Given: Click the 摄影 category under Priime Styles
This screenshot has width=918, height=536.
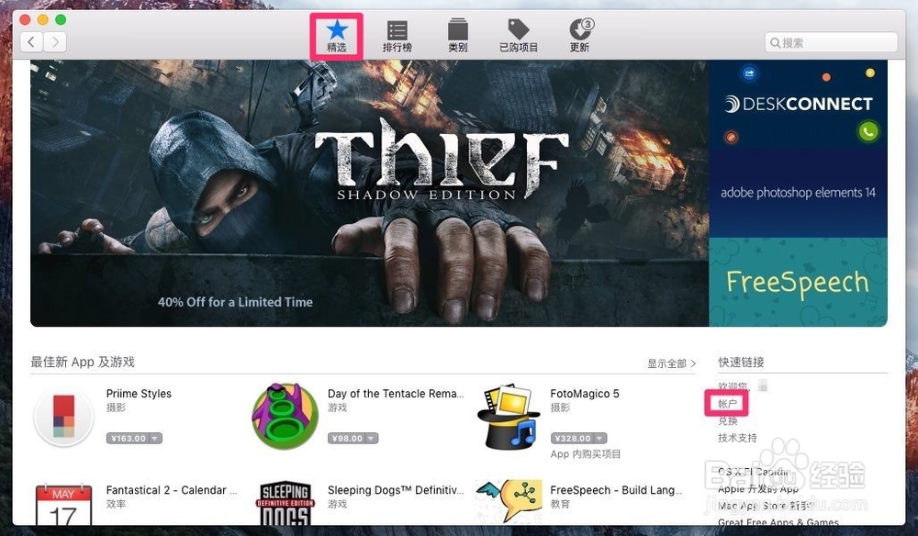Looking at the screenshot, I should click(116, 408).
